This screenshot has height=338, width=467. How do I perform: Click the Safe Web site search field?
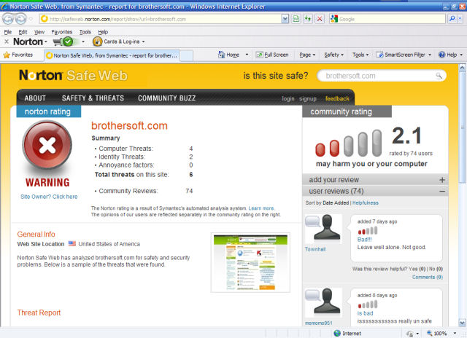pyautogui.click(x=377, y=76)
